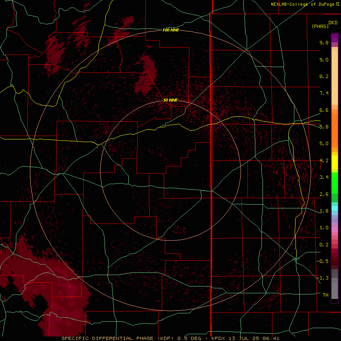The height and width of the screenshot is (341, 341).
Task: Click the 6.6 value on the color scale
Action: (x=324, y=110)
